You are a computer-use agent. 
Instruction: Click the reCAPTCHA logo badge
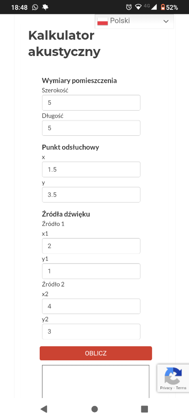click(x=173, y=376)
